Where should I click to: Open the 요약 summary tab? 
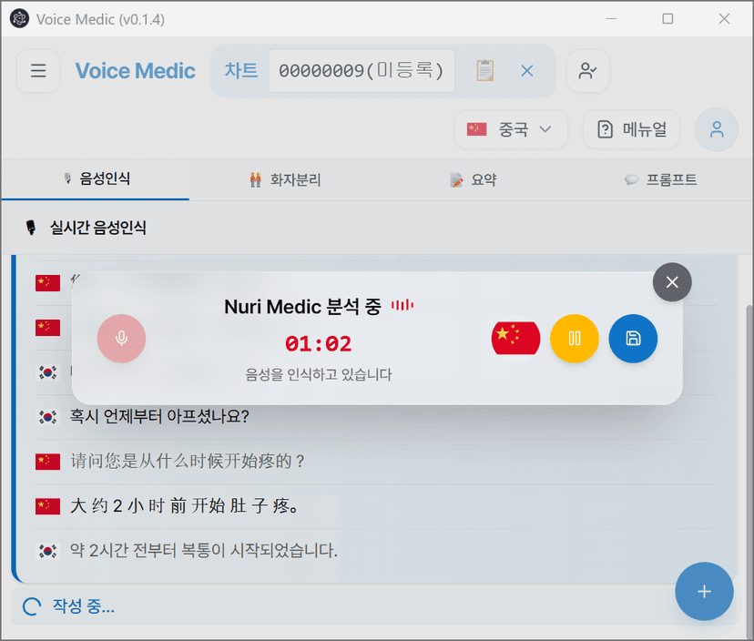tap(473, 179)
